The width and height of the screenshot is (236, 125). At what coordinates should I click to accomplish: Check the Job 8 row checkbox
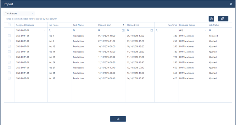9,41
